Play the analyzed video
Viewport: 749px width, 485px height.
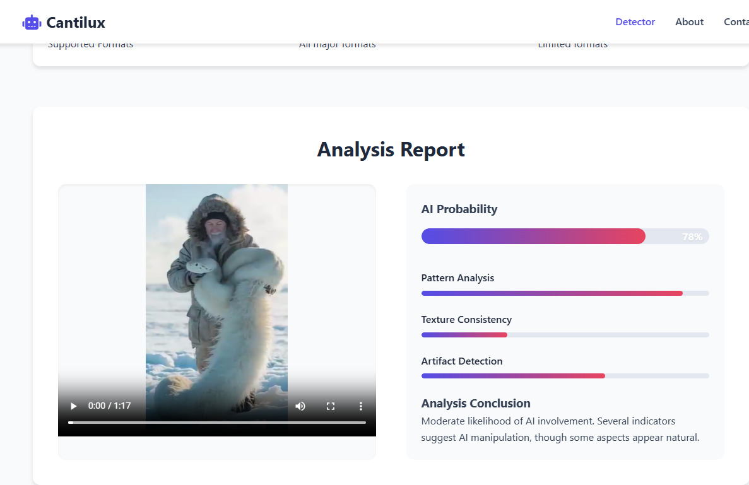click(73, 406)
